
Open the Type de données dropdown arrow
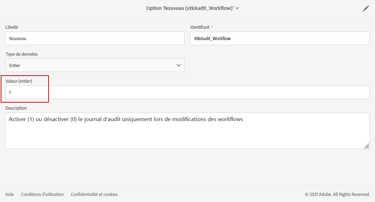click(x=179, y=65)
